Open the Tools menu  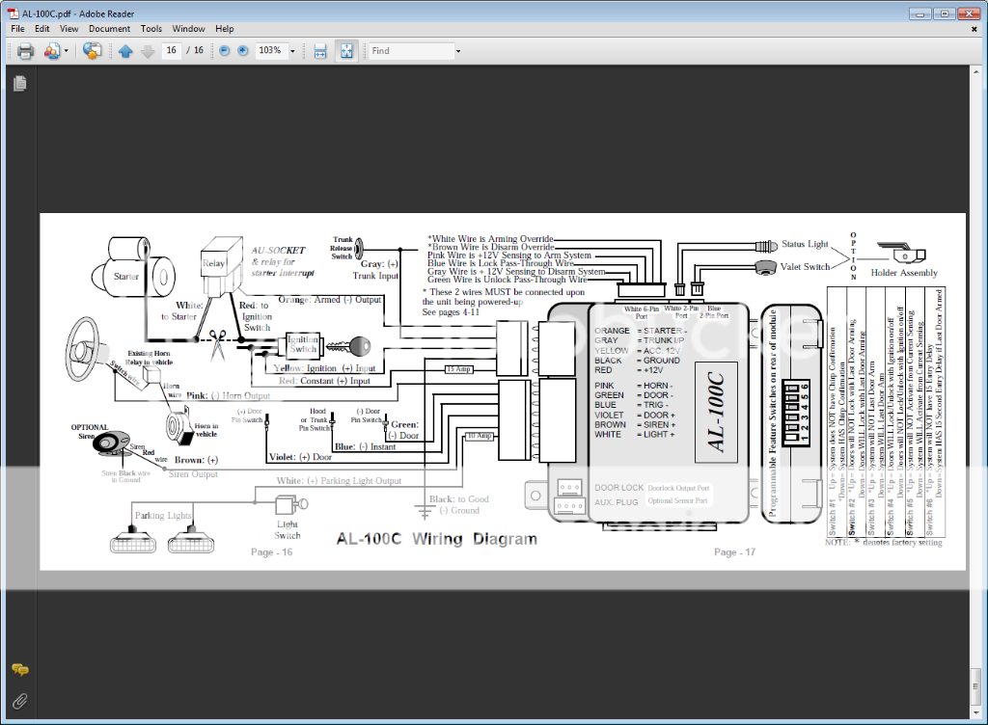point(151,28)
